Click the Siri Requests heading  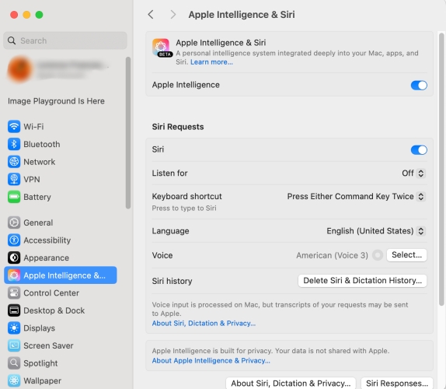point(178,127)
